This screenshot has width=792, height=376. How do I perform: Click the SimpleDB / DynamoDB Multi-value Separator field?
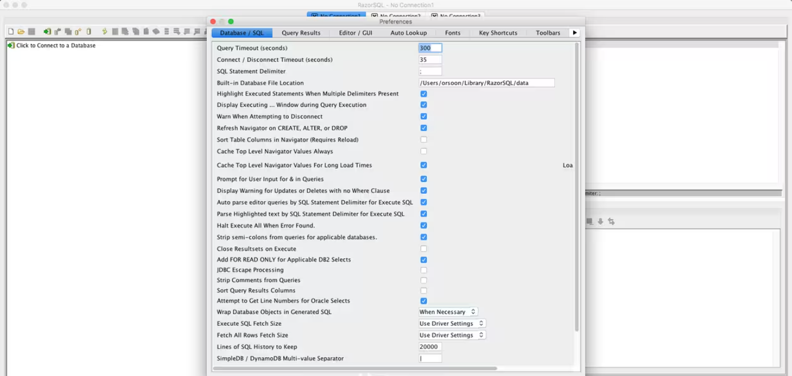tap(430, 358)
